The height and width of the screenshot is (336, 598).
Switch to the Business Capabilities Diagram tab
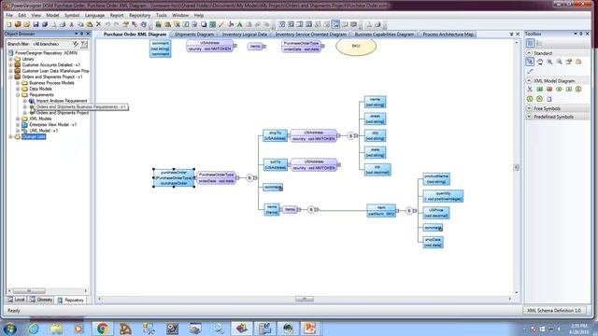tap(384, 35)
